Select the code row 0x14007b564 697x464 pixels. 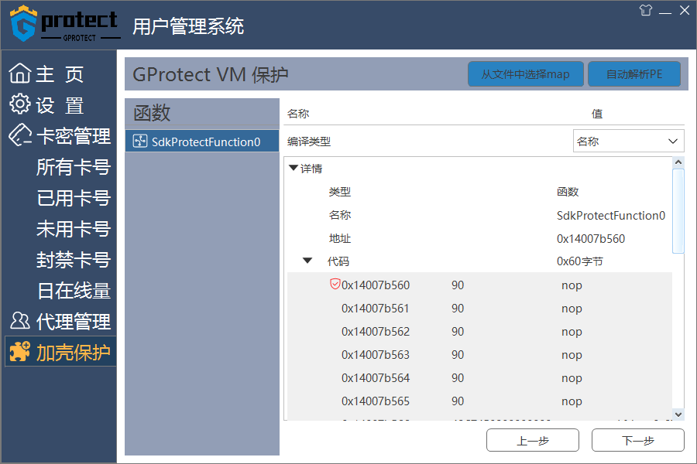[479, 377]
